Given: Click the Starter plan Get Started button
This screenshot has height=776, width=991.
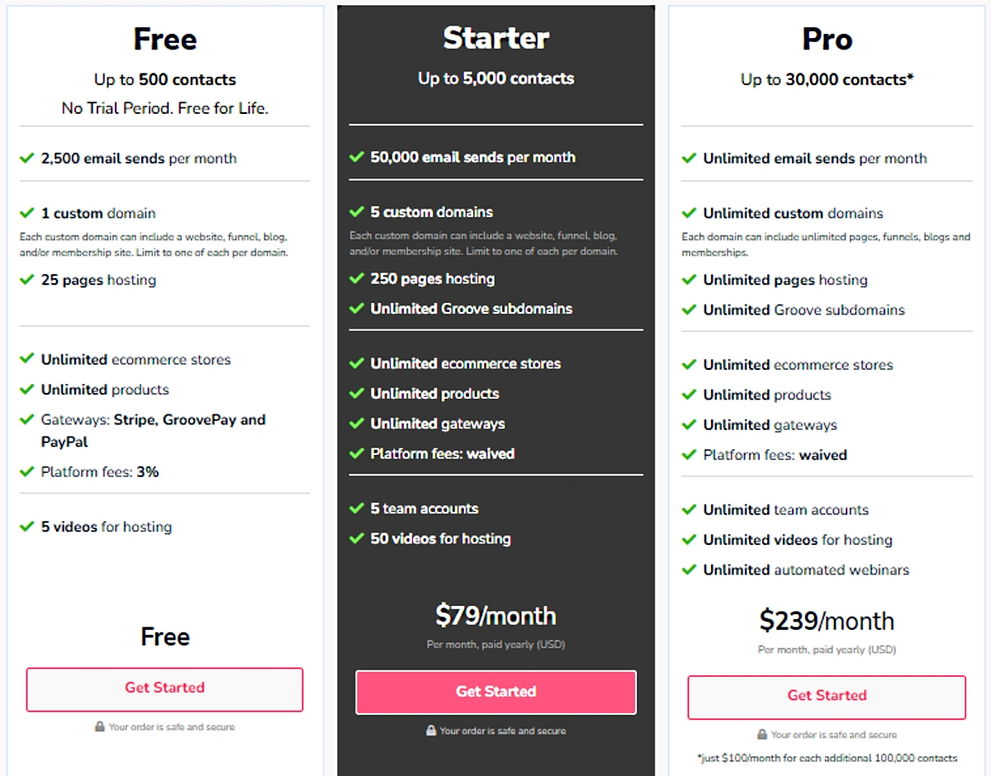Looking at the screenshot, I should [x=495, y=692].
